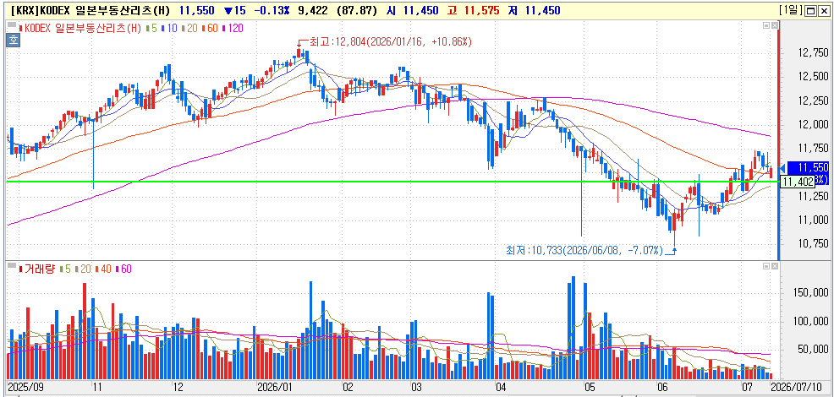Close the price pane with its small X icon
The height and width of the screenshot is (397, 834).
tap(774, 25)
